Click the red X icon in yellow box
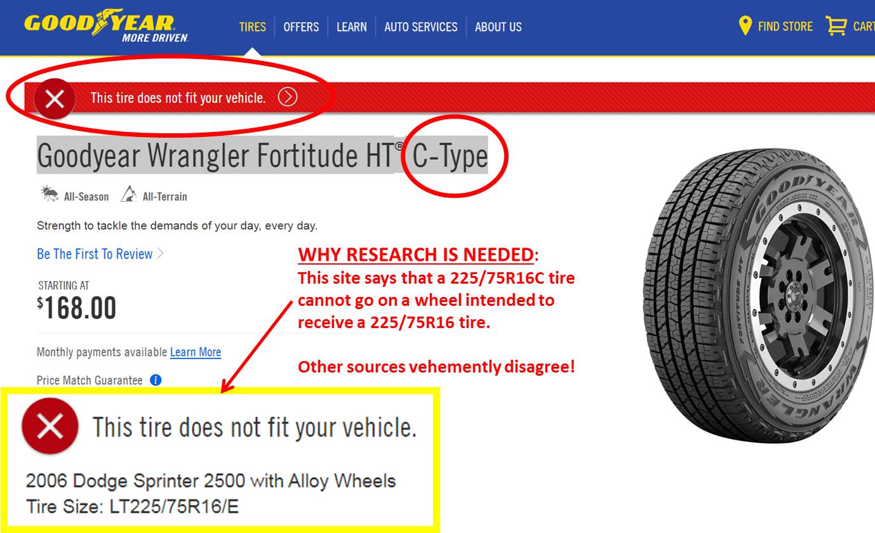 click(x=50, y=426)
